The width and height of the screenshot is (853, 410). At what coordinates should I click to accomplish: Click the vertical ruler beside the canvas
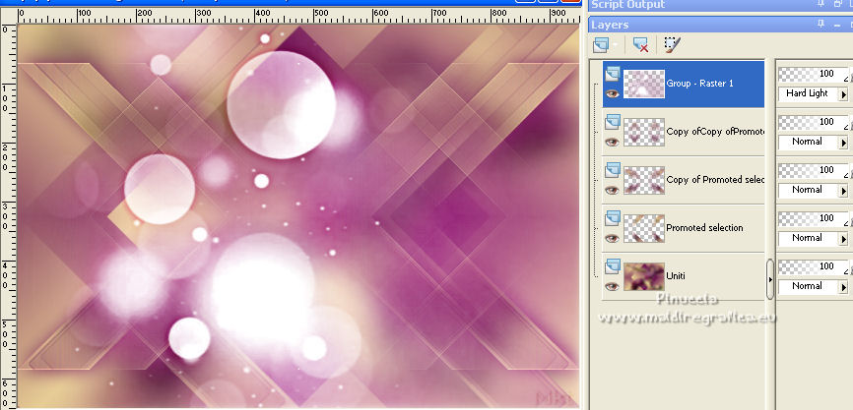click(x=9, y=216)
